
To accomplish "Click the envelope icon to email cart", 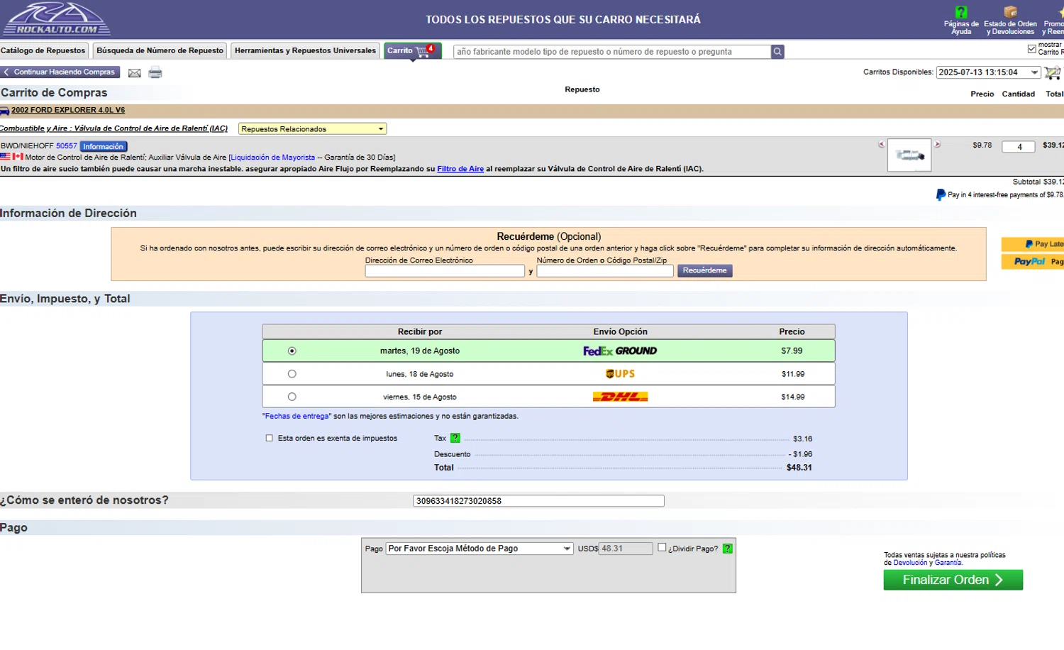I will pyautogui.click(x=134, y=72).
